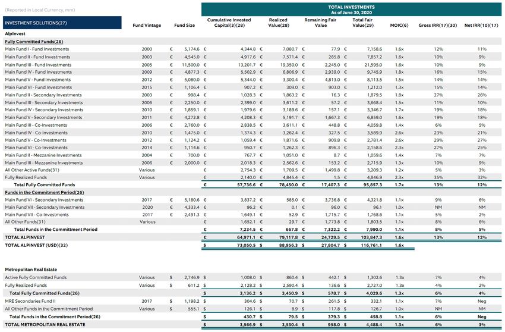The image size is (505, 332).
Task: Select Main Fund V - Co-Investments label
Action: coord(36,140)
